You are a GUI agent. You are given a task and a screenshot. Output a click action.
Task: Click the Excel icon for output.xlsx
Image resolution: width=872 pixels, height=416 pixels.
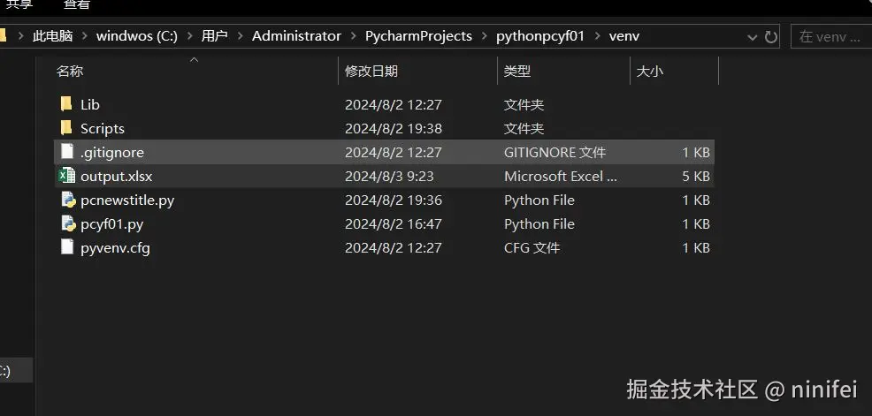(66, 176)
